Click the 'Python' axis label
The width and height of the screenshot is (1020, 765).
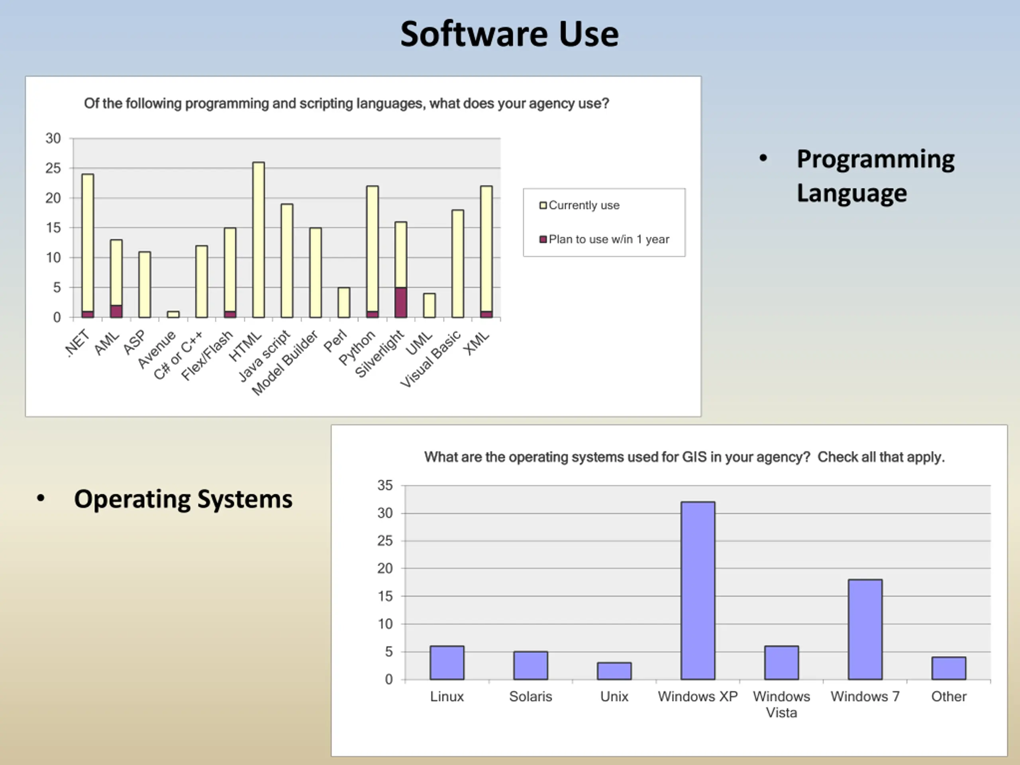coord(357,348)
